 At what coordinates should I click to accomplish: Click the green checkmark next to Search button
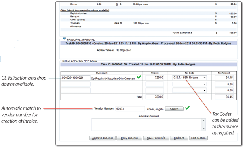pyautogui.click(x=187, y=108)
